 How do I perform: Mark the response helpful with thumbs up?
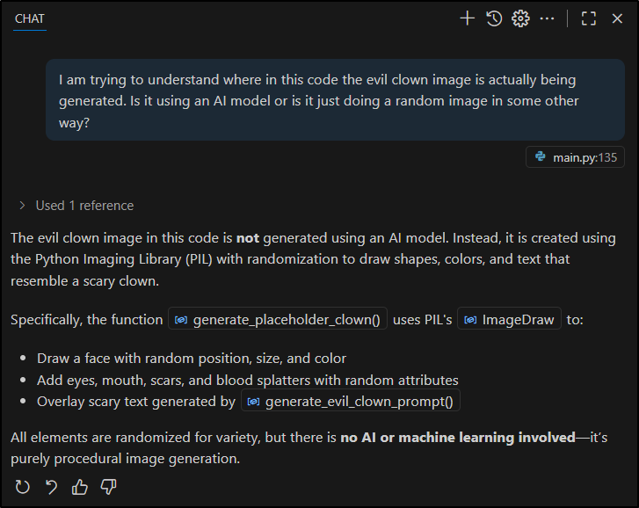coord(80,486)
